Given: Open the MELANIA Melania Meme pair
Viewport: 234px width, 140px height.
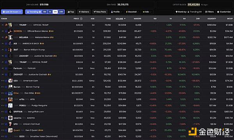Looking at the screenshot, I should coord(117,37).
